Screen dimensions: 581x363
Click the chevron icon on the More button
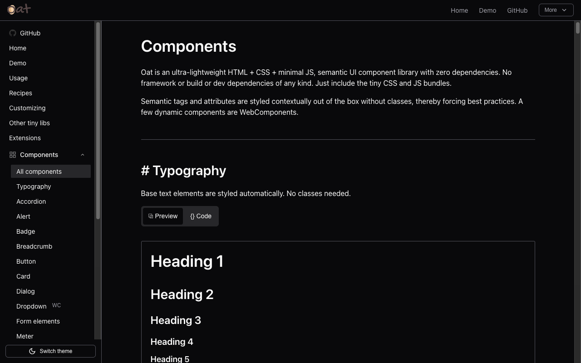(564, 10)
